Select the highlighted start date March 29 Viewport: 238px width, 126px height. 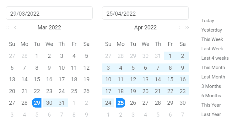click(37, 103)
